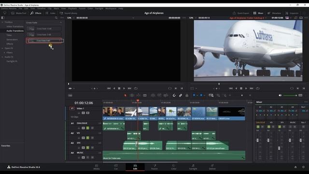Click the Insert Clip toolbar icon
Image resolution: width=309 pixels, height=174 pixels.
[x=153, y=95]
